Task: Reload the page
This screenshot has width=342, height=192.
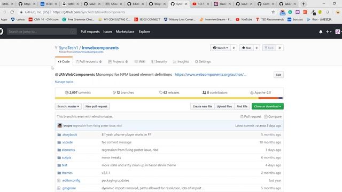Action: tap(12, 12)
